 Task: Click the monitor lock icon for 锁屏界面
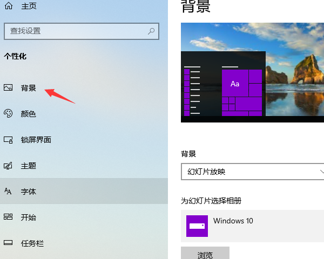8,140
